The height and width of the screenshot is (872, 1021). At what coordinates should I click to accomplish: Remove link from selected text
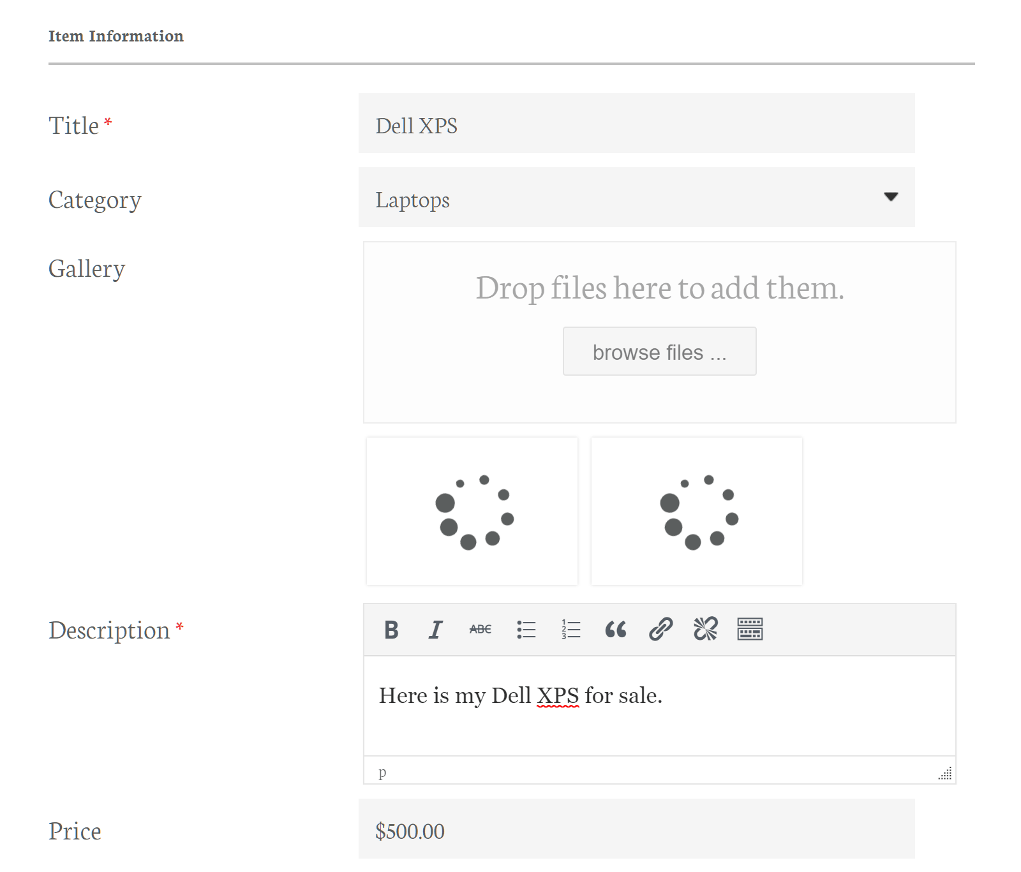(x=705, y=630)
